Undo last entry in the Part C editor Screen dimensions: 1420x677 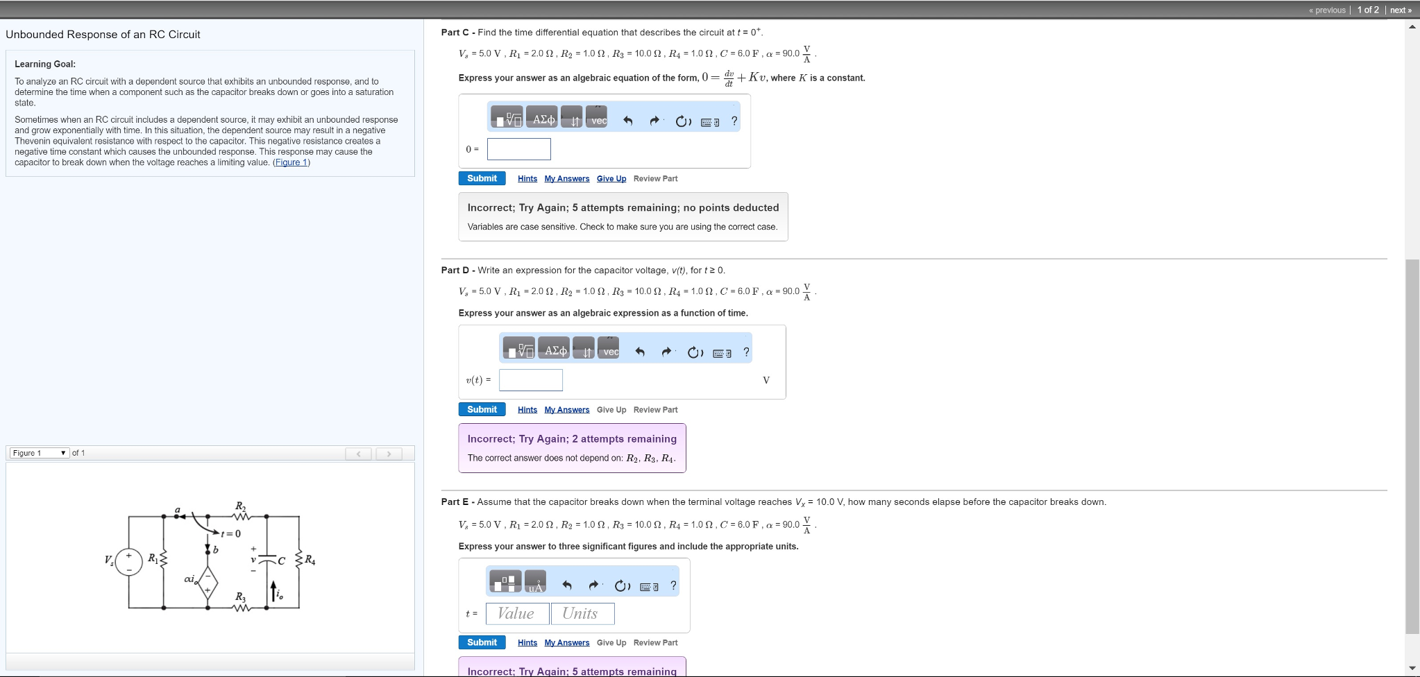coord(629,119)
